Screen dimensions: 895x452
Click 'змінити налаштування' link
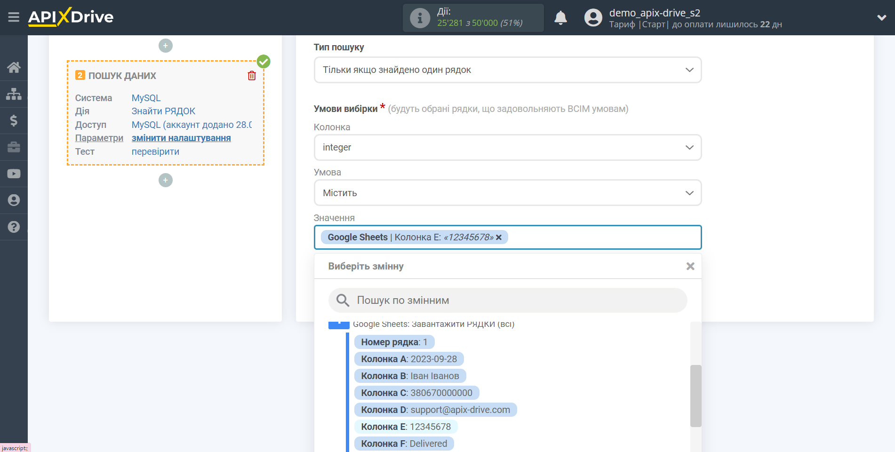(x=181, y=138)
